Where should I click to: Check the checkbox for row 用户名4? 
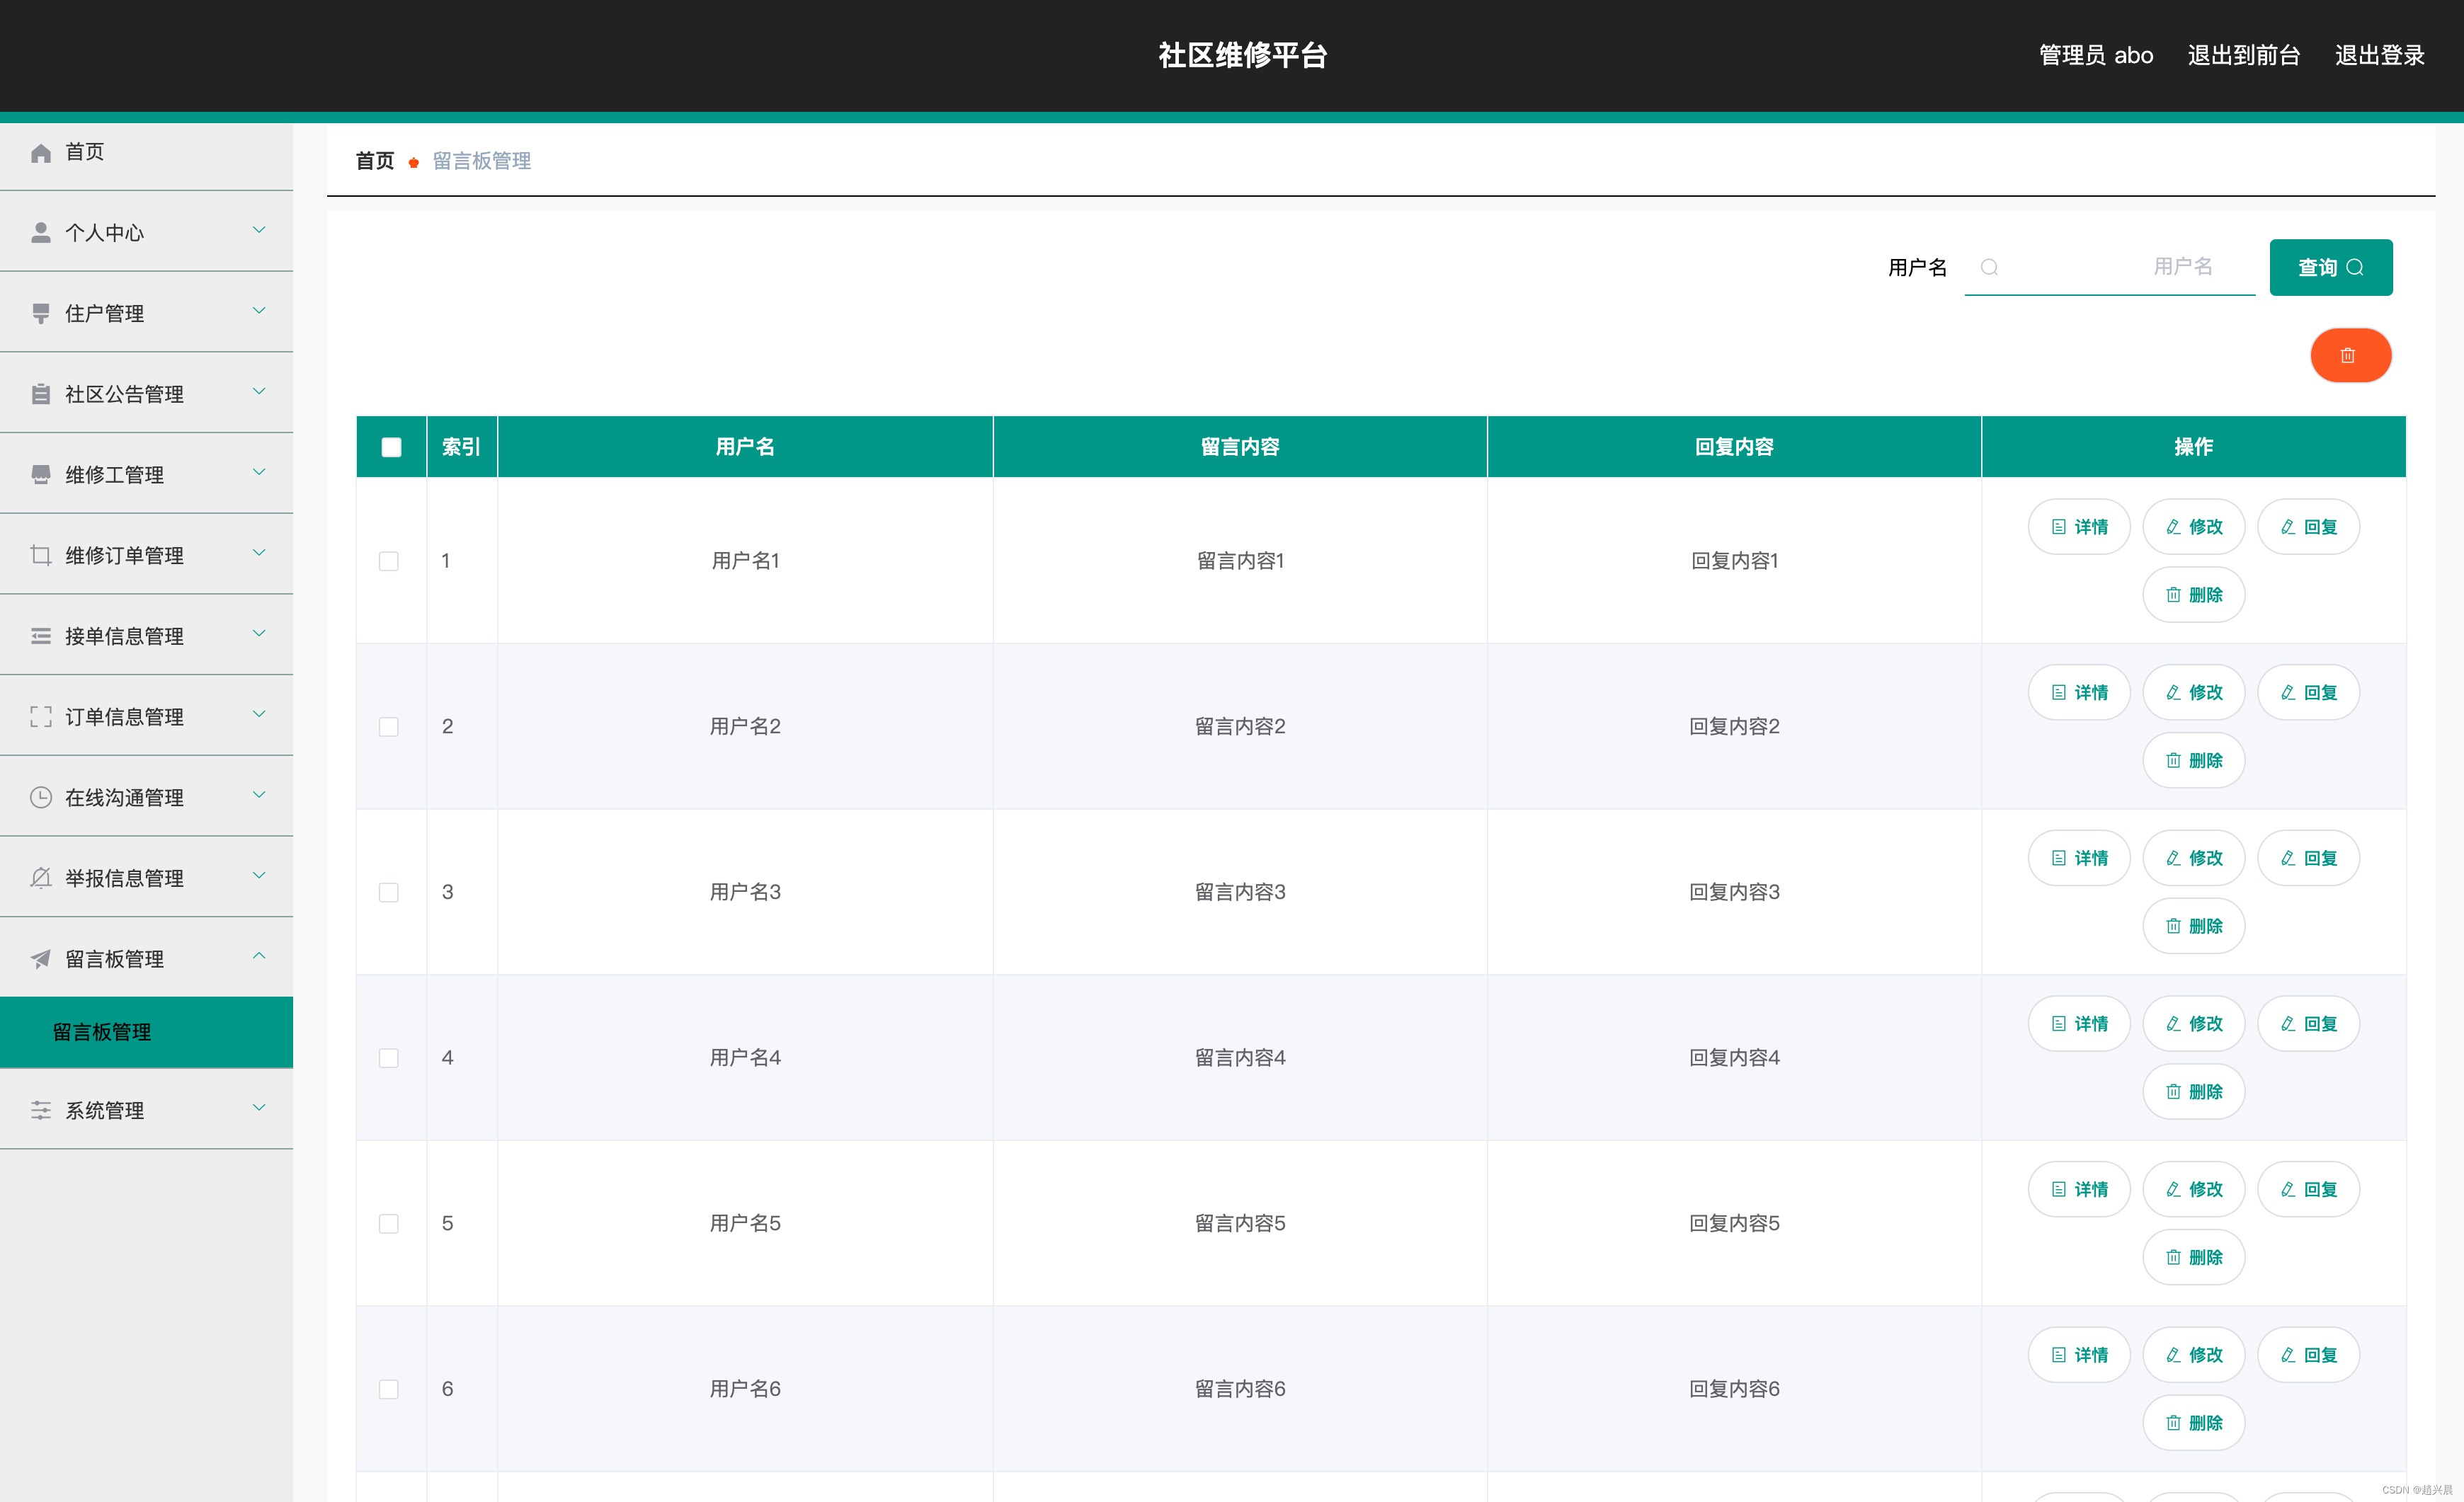click(389, 1058)
